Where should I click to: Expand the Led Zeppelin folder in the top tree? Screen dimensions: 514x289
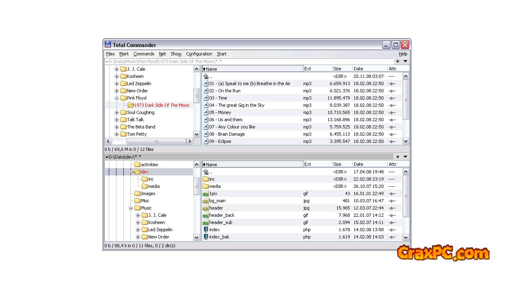pos(117,83)
